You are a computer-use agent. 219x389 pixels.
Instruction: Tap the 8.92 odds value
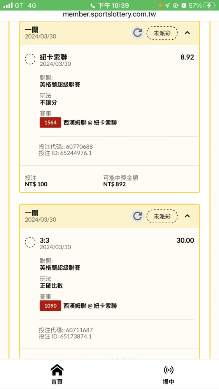click(x=187, y=57)
